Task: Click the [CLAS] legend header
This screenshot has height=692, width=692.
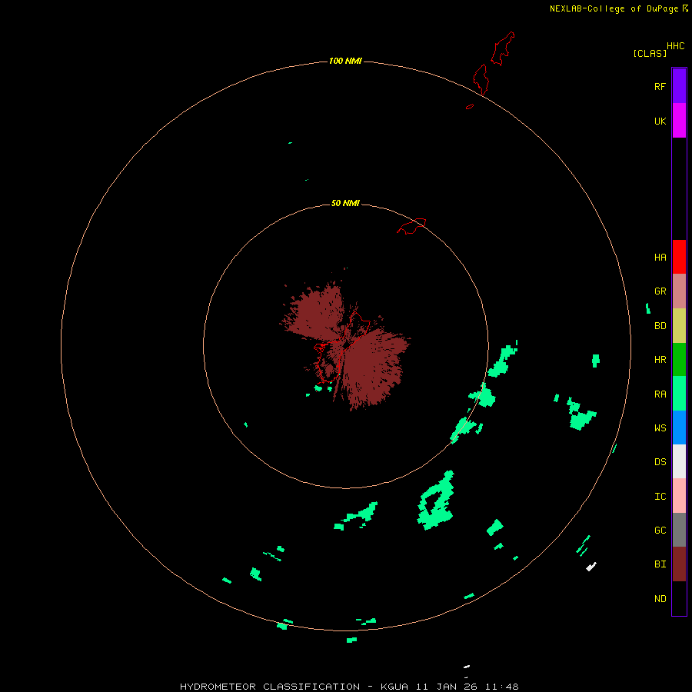Action: [x=649, y=53]
